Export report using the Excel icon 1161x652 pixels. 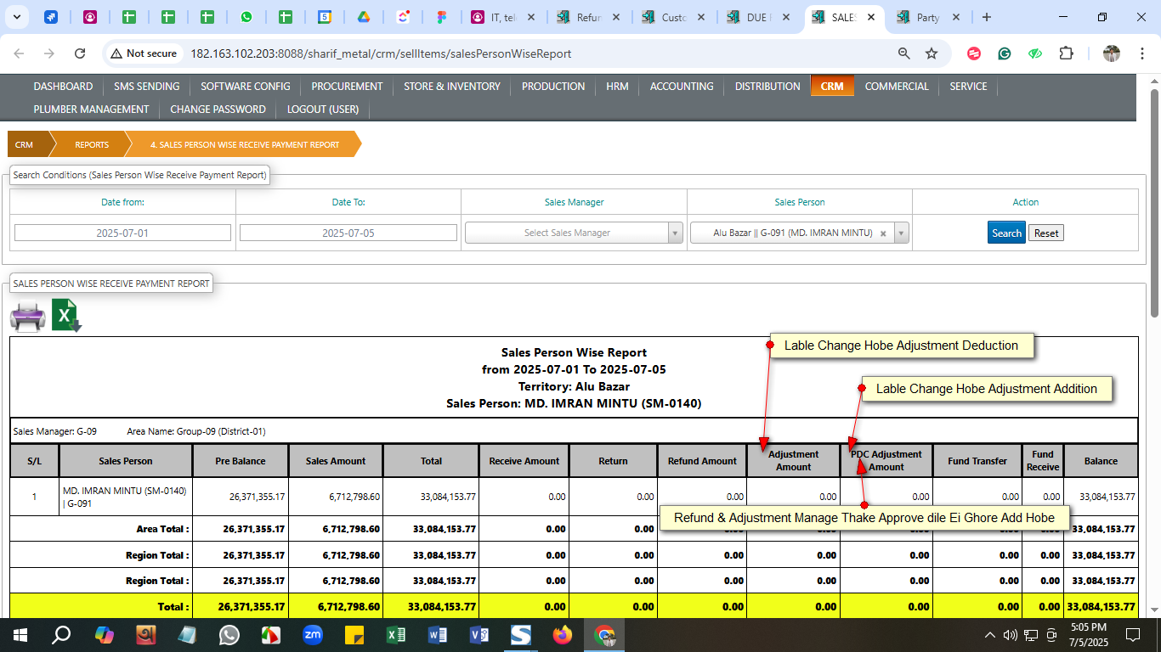tap(66, 316)
